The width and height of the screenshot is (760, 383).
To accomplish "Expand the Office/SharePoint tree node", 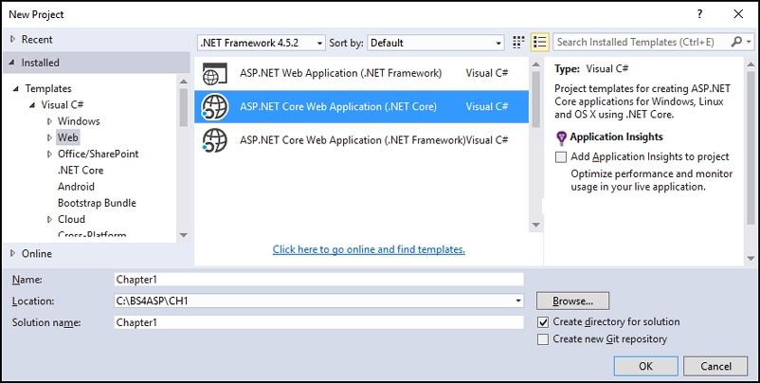I will (49, 155).
